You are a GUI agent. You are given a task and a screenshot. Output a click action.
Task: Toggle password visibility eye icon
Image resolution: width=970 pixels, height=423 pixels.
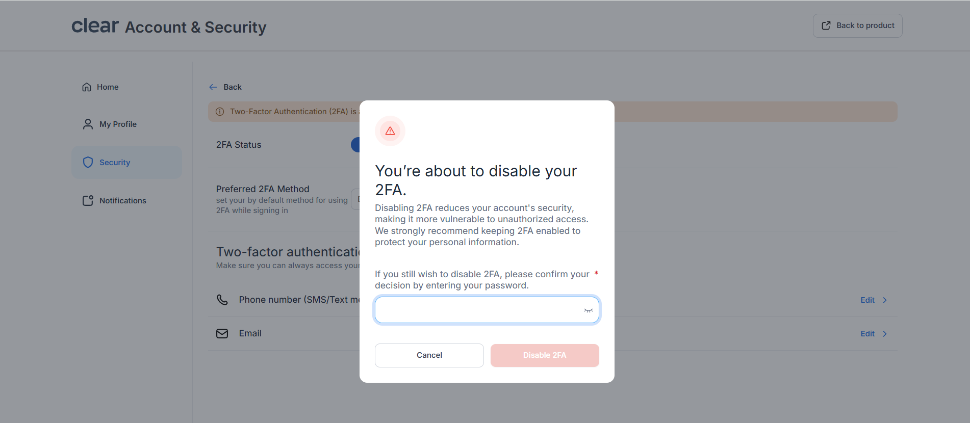588,310
